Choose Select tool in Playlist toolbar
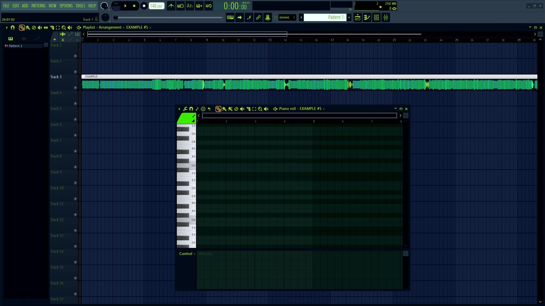Image resolution: width=545 pixels, height=306 pixels. 58,28
